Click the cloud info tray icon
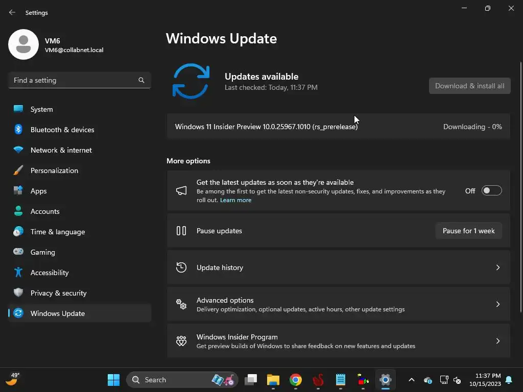The width and height of the screenshot is (523, 392). [428, 380]
